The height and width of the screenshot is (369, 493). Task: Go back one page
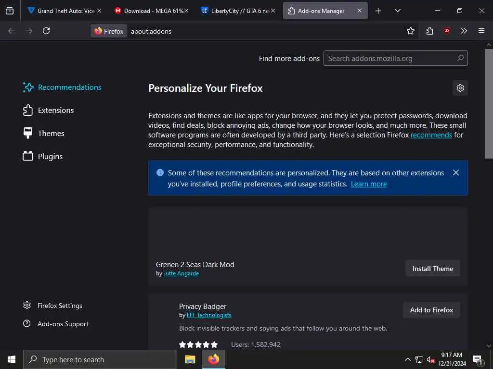pyautogui.click(x=12, y=31)
